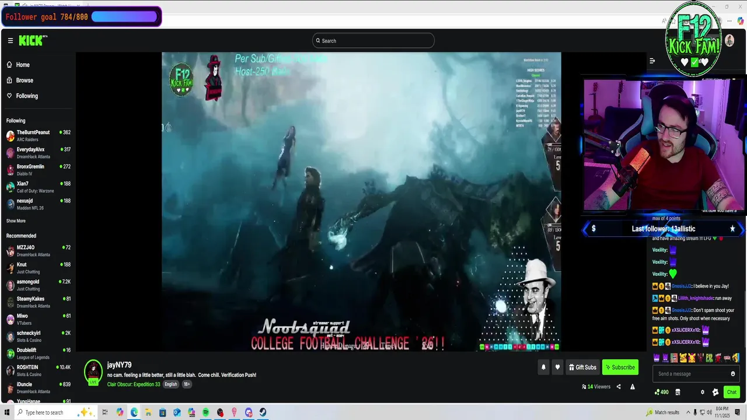Open TheBurntPeanut channel
The width and height of the screenshot is (747, 420).
tap(38, 135)
